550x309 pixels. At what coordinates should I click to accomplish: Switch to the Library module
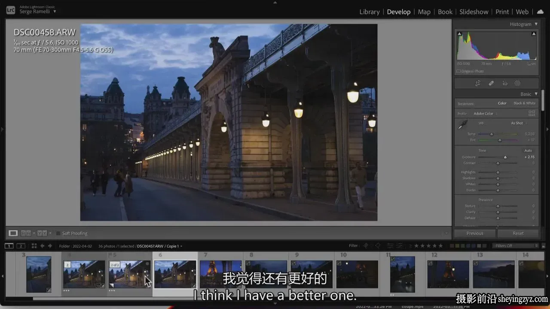pos(370,12)
